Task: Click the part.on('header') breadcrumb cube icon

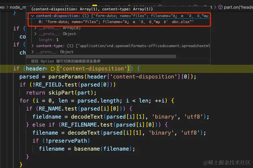Action: coord(220,7)
